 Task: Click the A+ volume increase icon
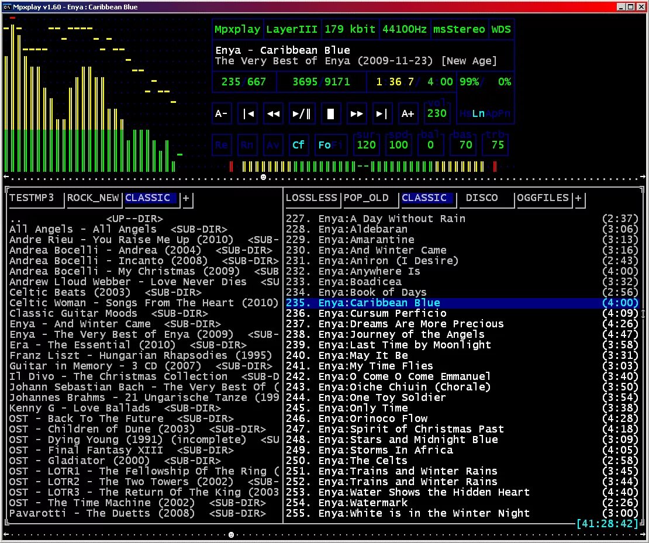[x=408, y=113]
